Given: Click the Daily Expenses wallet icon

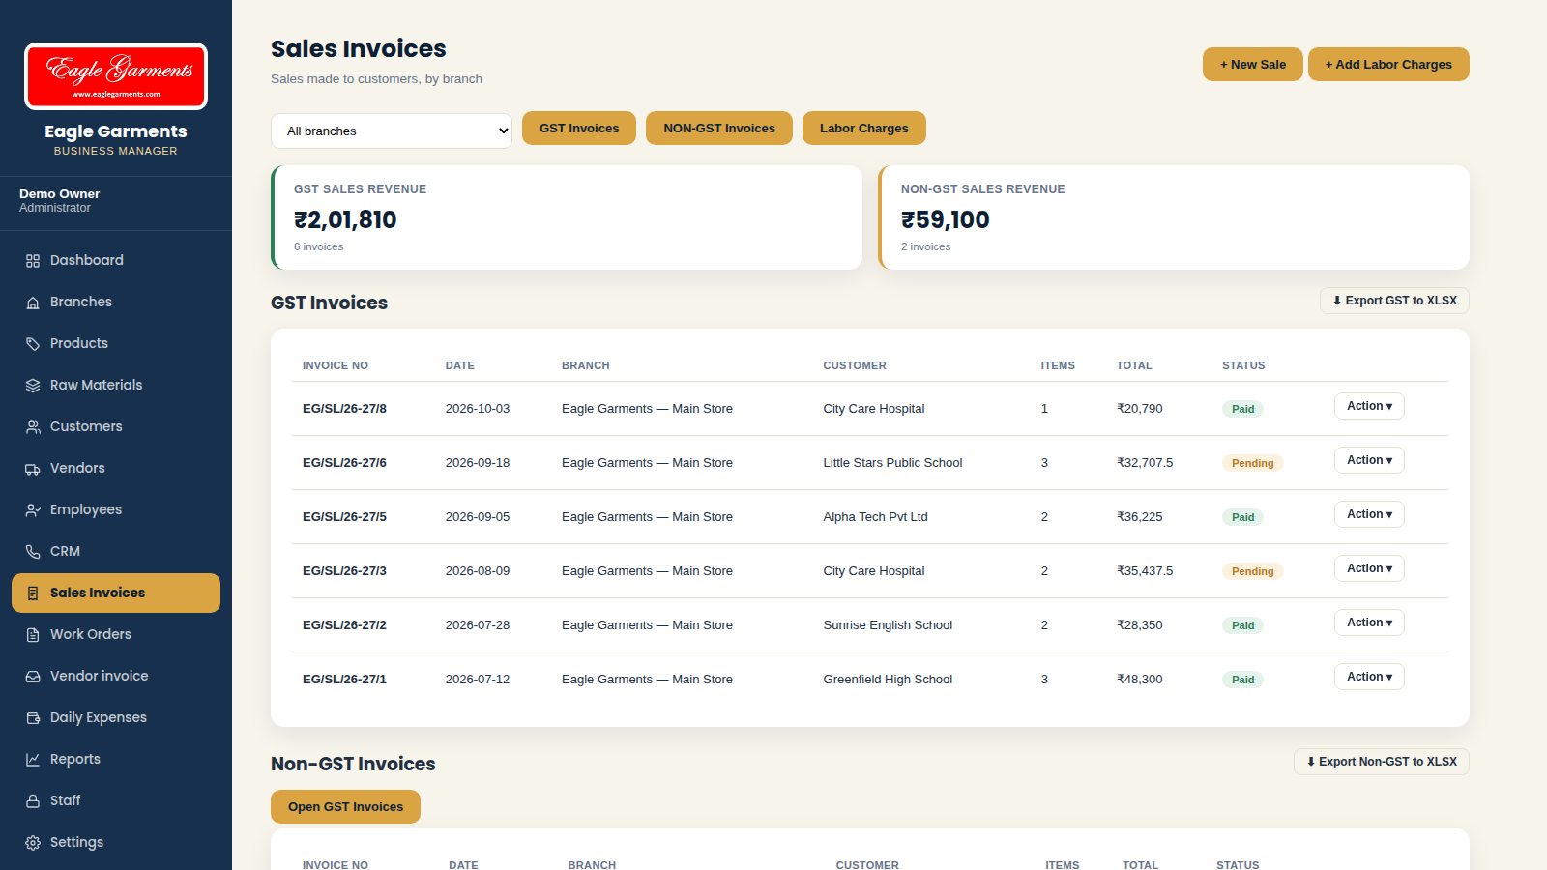Looking at the screenshot, I should point(33,718).
